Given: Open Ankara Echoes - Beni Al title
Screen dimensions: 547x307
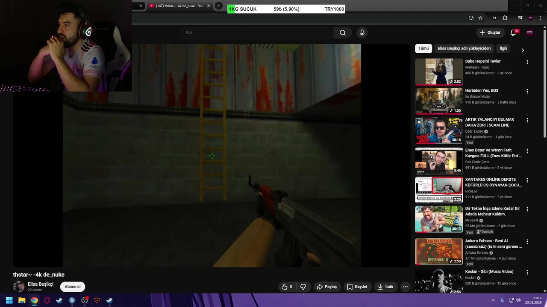Looking at the screenshot, I should tap(494, 243).
